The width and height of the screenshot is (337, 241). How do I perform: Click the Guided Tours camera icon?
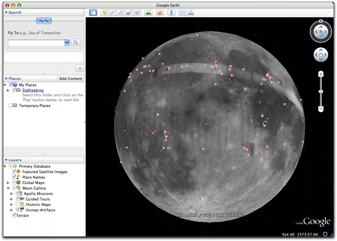click(x=22, y=199)
